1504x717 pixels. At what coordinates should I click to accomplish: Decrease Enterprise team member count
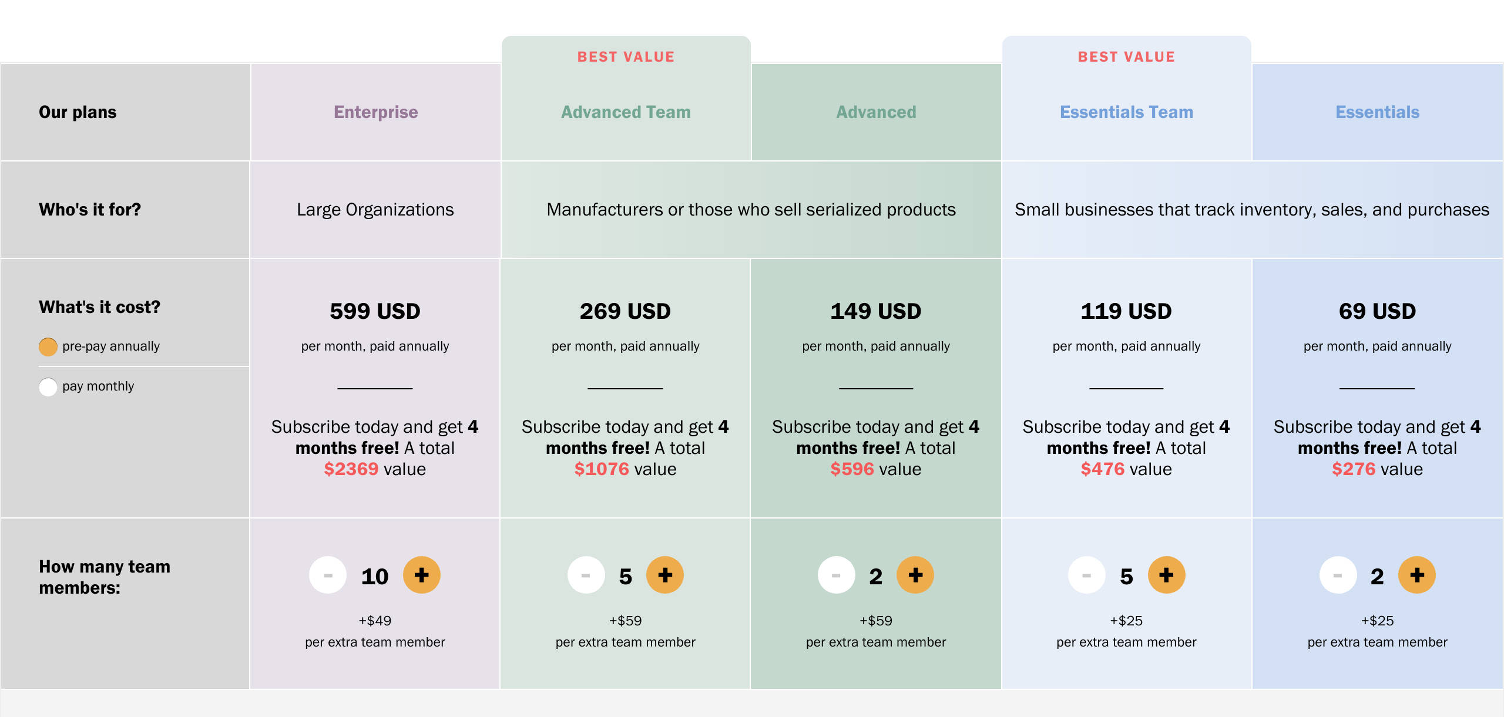pos(327,575)
